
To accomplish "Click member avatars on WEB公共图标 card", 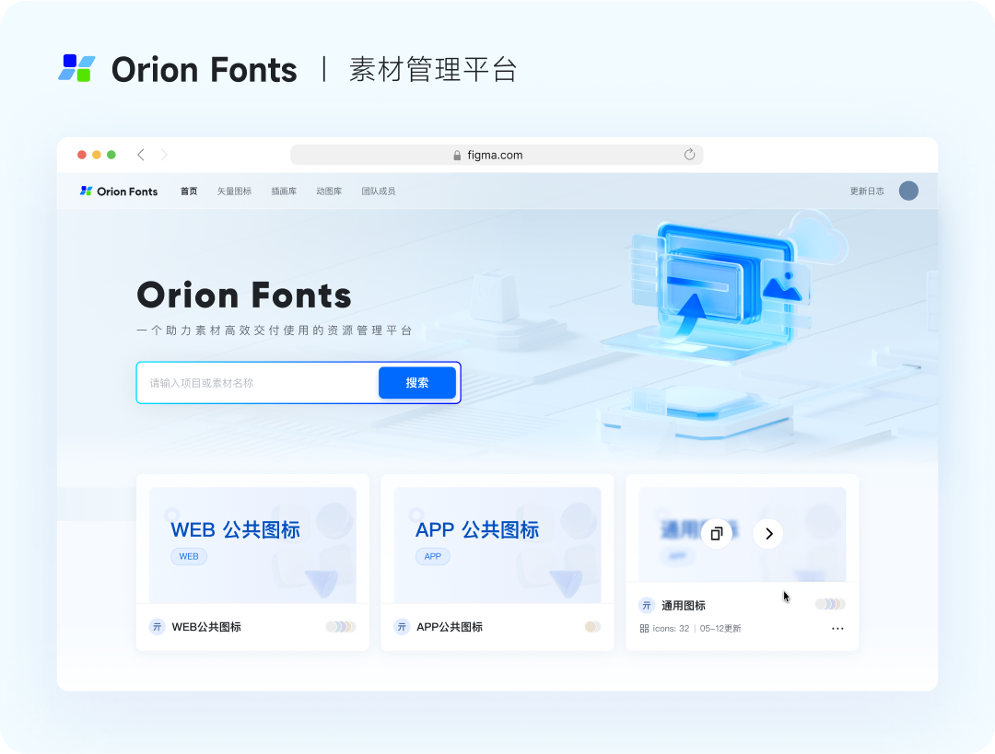I will [341, 627].
